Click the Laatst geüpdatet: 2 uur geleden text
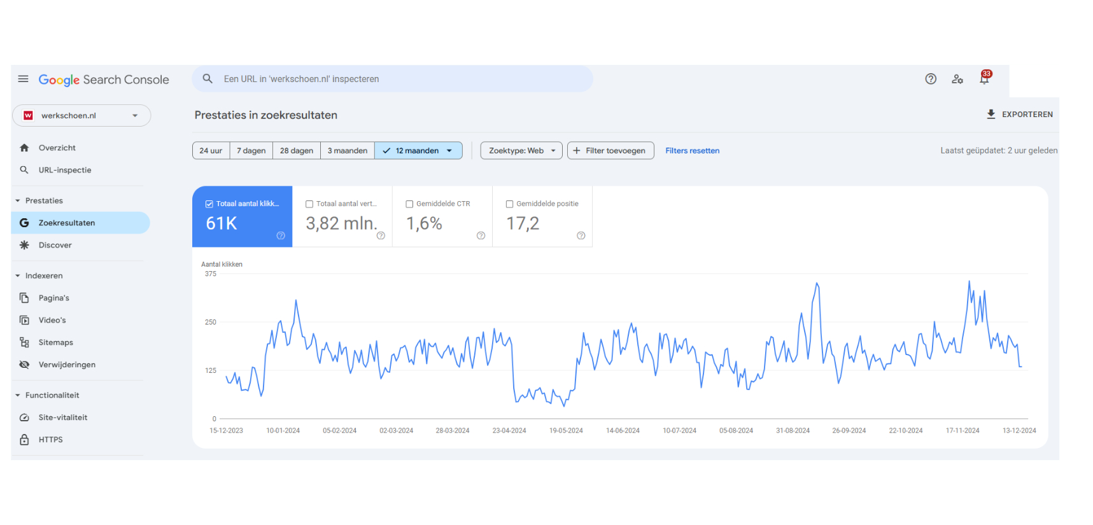Viewport: 1093px width, 525px height. (x=999, y=151)
